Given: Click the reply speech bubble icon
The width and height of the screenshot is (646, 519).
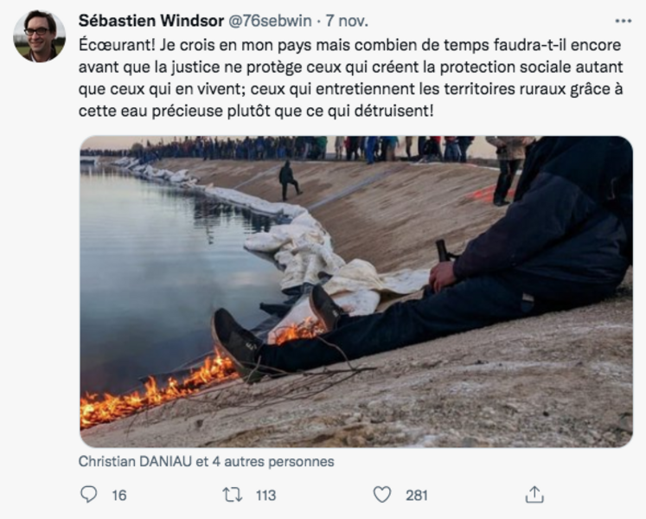Looking at the screenshot, I should pyautogui.click(x=88, y=494).
